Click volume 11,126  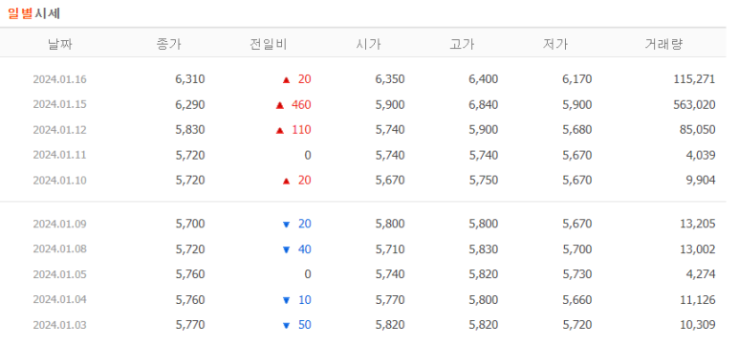[698, 300]
